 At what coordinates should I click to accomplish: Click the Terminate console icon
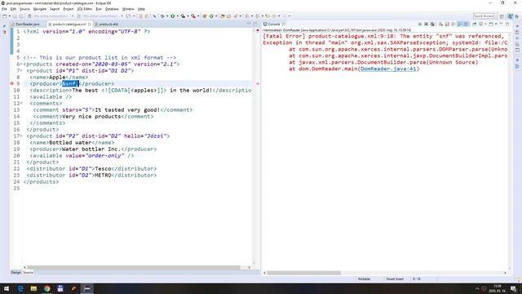coord(420,24)
